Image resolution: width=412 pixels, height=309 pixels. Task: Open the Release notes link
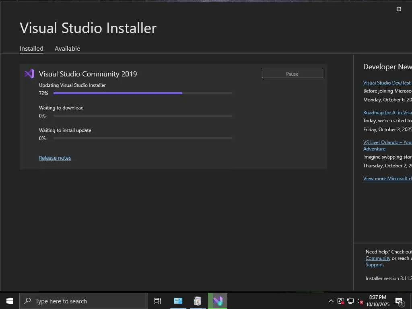tap(55, 158)
